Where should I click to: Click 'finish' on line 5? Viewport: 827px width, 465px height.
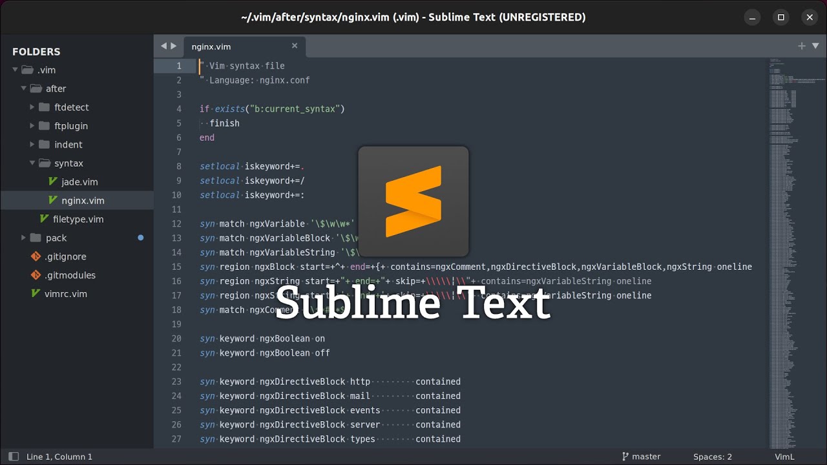click(224, 123)
